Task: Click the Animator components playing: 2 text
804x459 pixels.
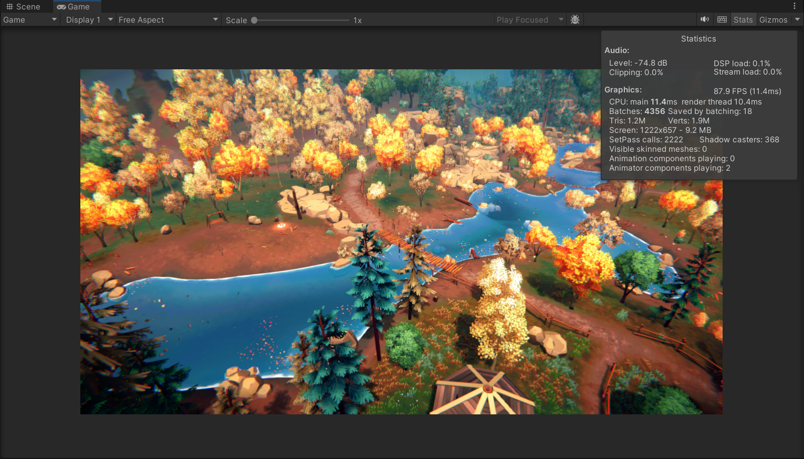Action: (670, 168)
